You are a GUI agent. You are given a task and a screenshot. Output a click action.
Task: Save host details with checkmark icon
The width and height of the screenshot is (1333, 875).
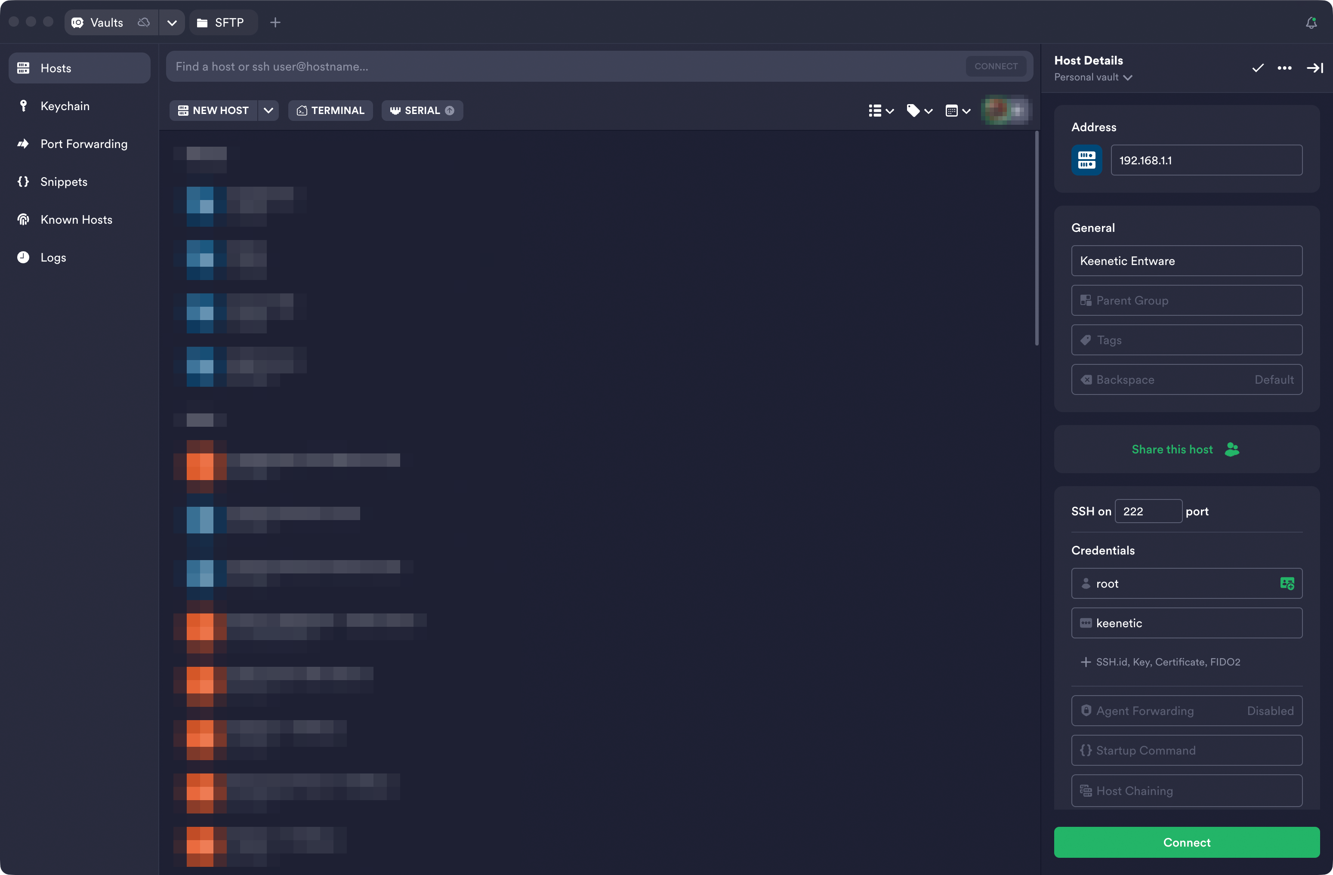point(1257,68)
